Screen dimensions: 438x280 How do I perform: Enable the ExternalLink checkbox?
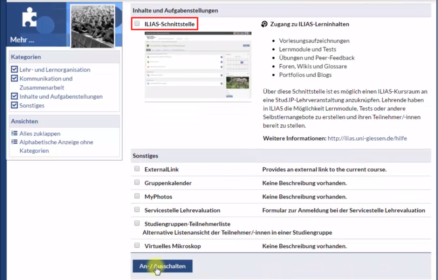pos(137,169)
